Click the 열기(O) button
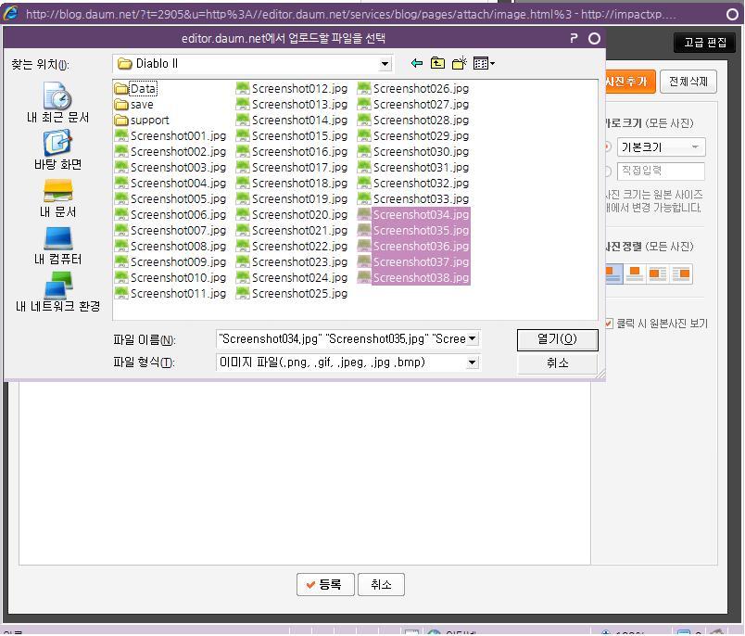Image resolution: width=745 pixels, height=636 pixels. click(x=557, y=339)
